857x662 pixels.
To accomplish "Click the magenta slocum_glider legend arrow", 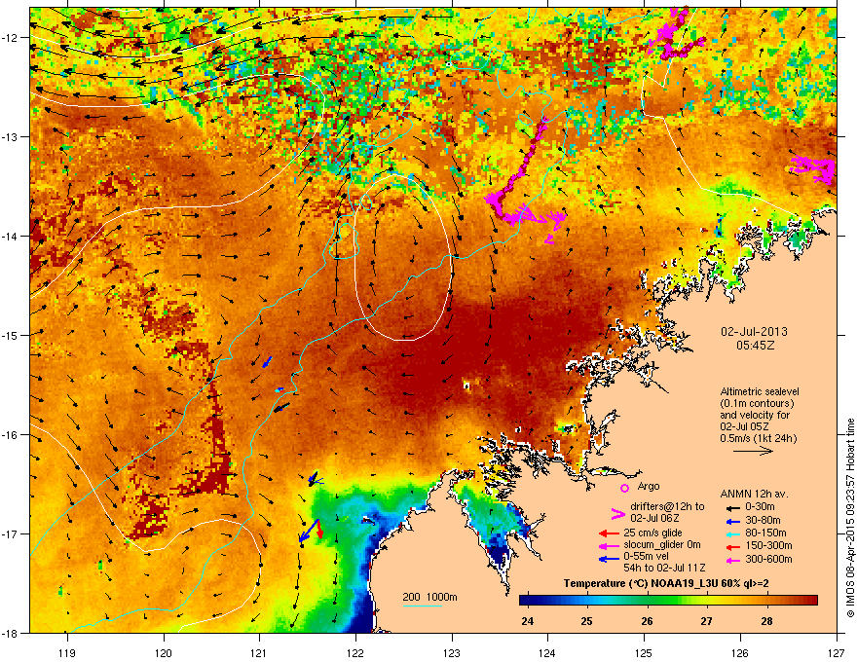I will (x=609, y=545).
